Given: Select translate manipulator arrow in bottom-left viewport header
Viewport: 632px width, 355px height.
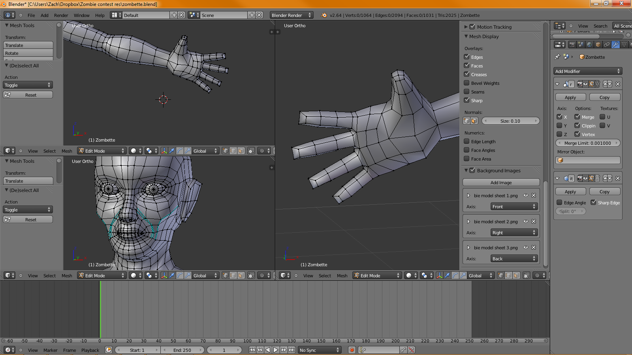Looking at the screenshot, I should (x=172, y=275).
